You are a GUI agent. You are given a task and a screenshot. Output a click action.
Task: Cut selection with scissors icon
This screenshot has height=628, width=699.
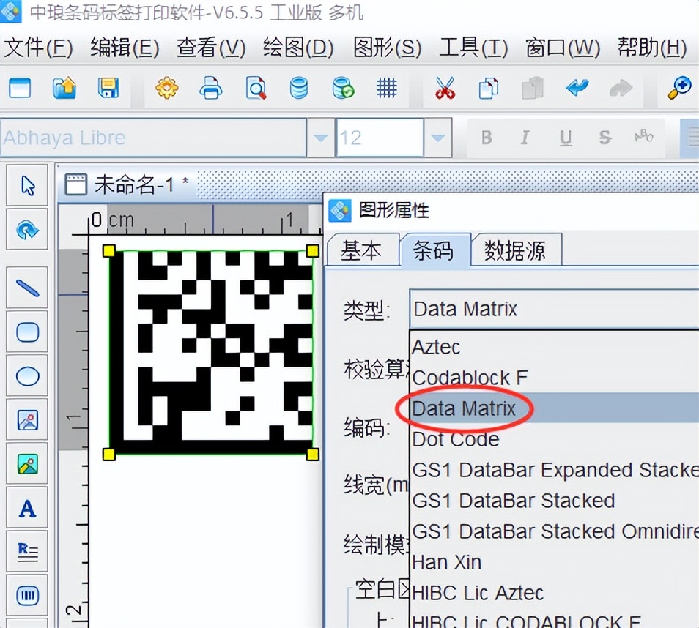tap(445, 88)
